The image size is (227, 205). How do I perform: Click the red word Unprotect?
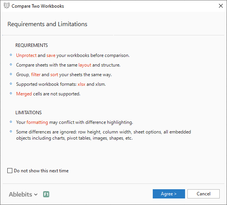coord(26,55)
